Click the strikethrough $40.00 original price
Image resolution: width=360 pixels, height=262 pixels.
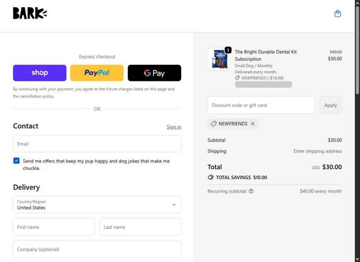point(336,52)
